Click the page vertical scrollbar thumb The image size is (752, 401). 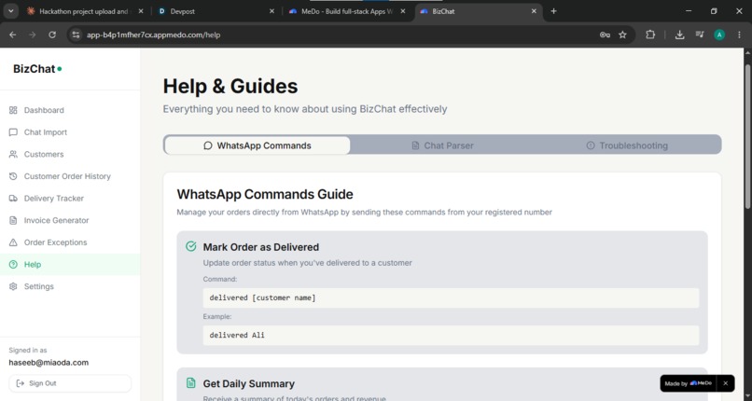747,136
